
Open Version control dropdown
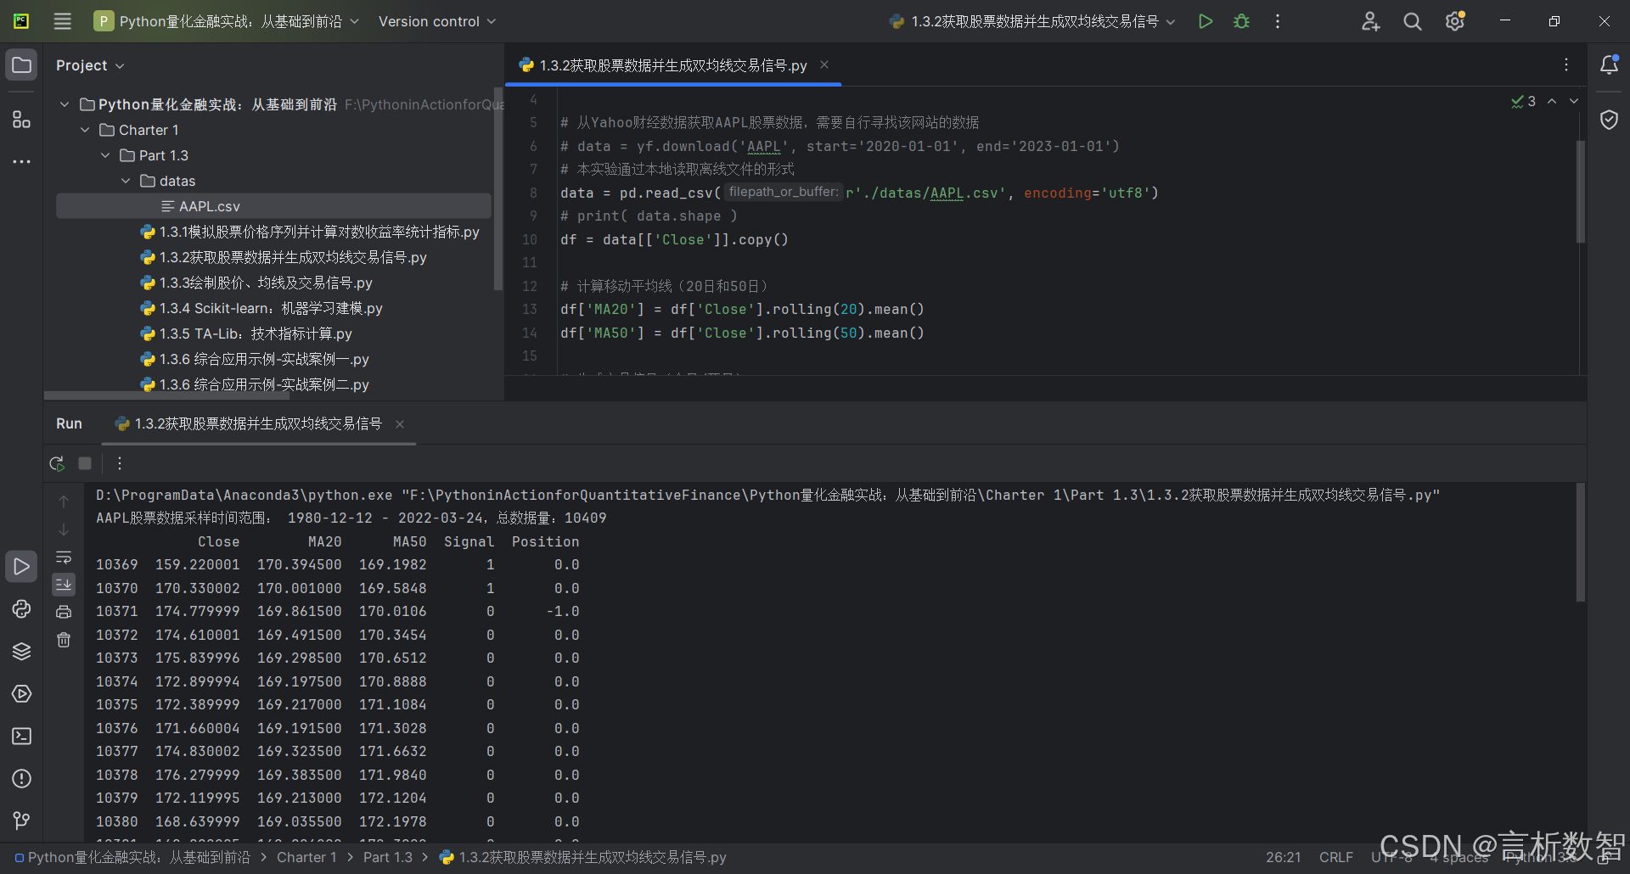pyautogui.click(x=437, y=21)
